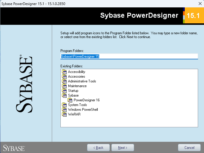
Task: Click the Program Folders input field
Action: tap(129, 56)
